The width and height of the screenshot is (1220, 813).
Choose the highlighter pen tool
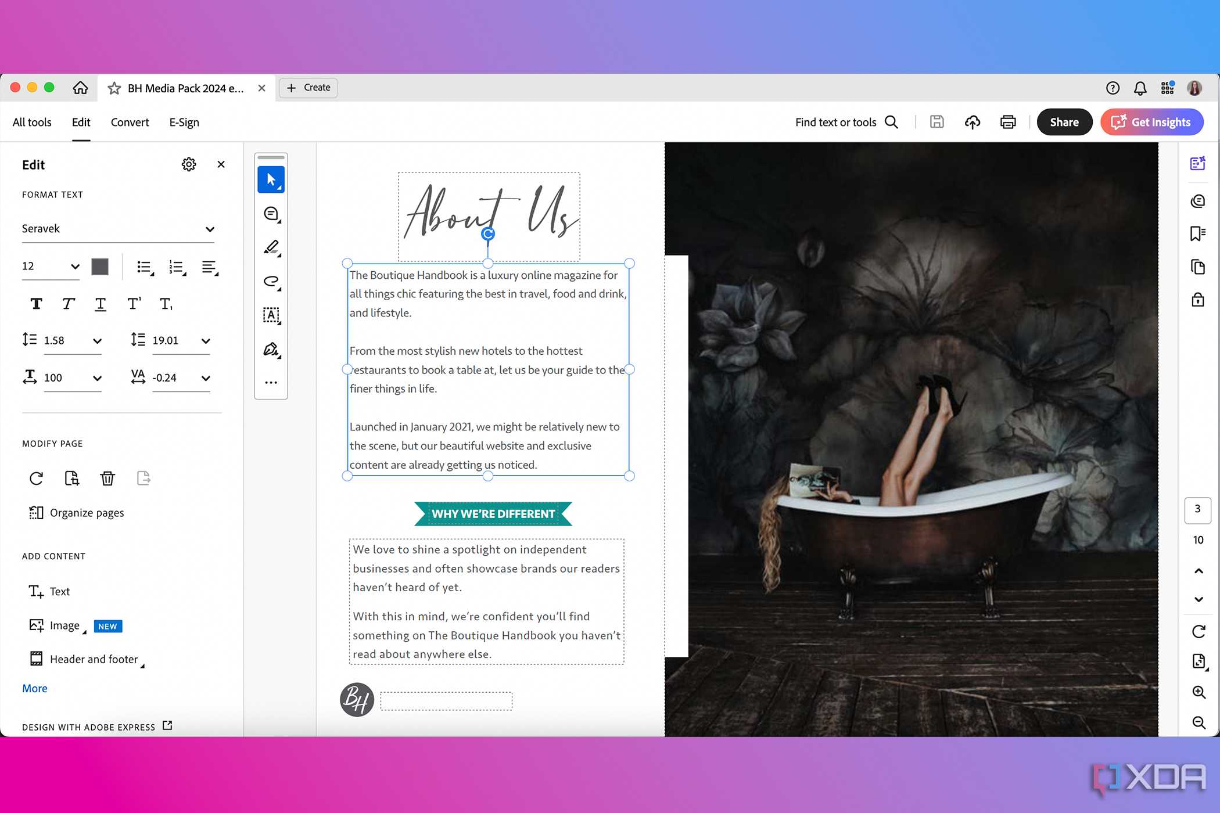271,247
